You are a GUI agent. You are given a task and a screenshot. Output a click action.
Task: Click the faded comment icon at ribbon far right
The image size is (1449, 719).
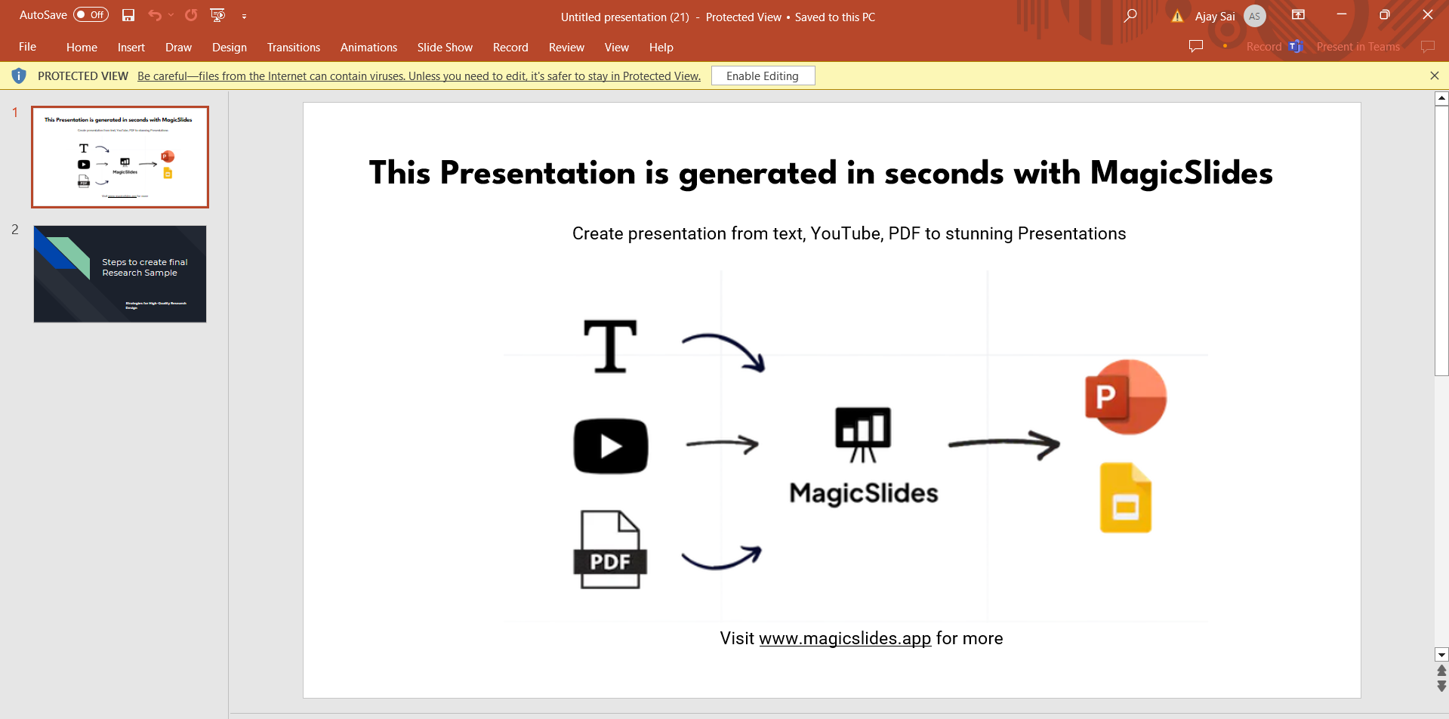click(1427, 47)
